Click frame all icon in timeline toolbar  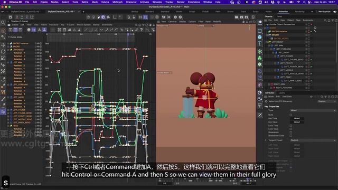point(60,30)
